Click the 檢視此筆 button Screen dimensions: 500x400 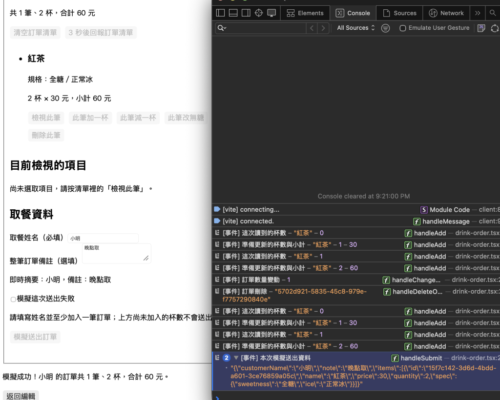tap(46, 118)
